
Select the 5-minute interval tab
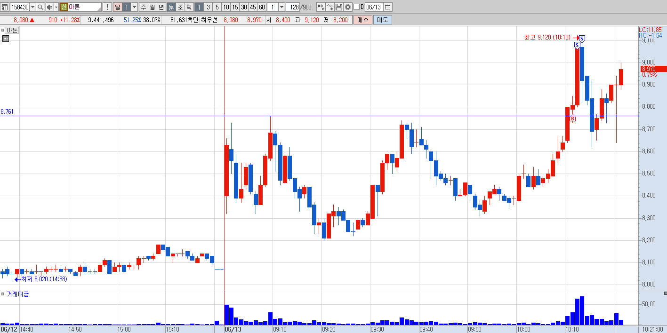click(x=217, y=7)
